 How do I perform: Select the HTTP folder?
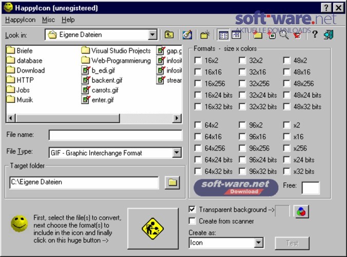coord(20,80)
